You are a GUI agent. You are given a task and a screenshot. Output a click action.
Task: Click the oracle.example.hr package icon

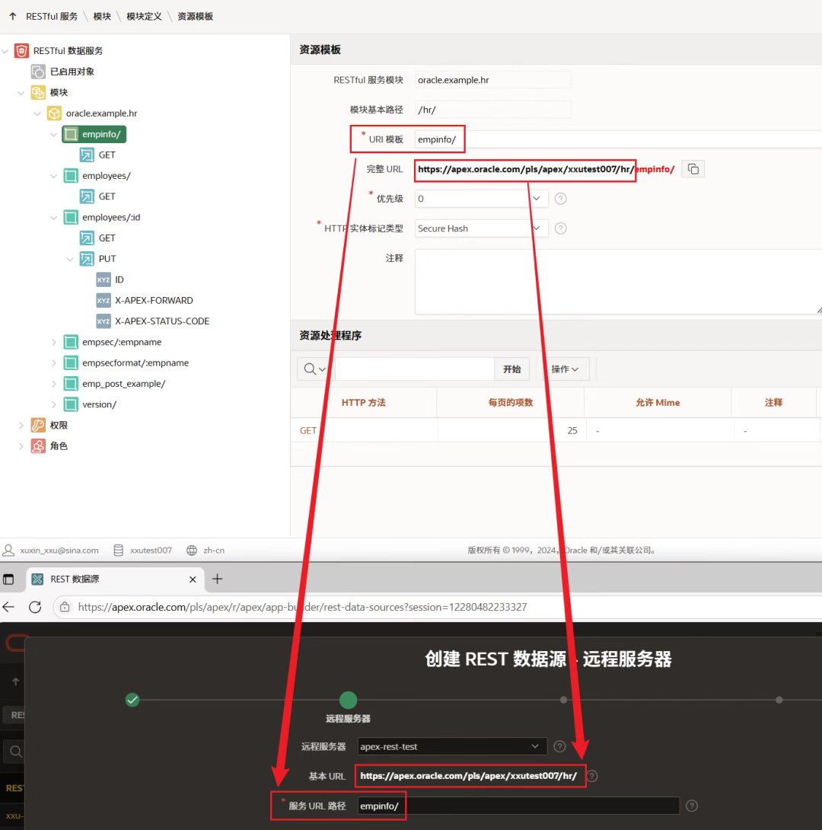click(55, 113)
